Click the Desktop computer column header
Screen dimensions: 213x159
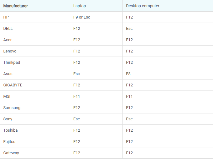tap(143, 6)
